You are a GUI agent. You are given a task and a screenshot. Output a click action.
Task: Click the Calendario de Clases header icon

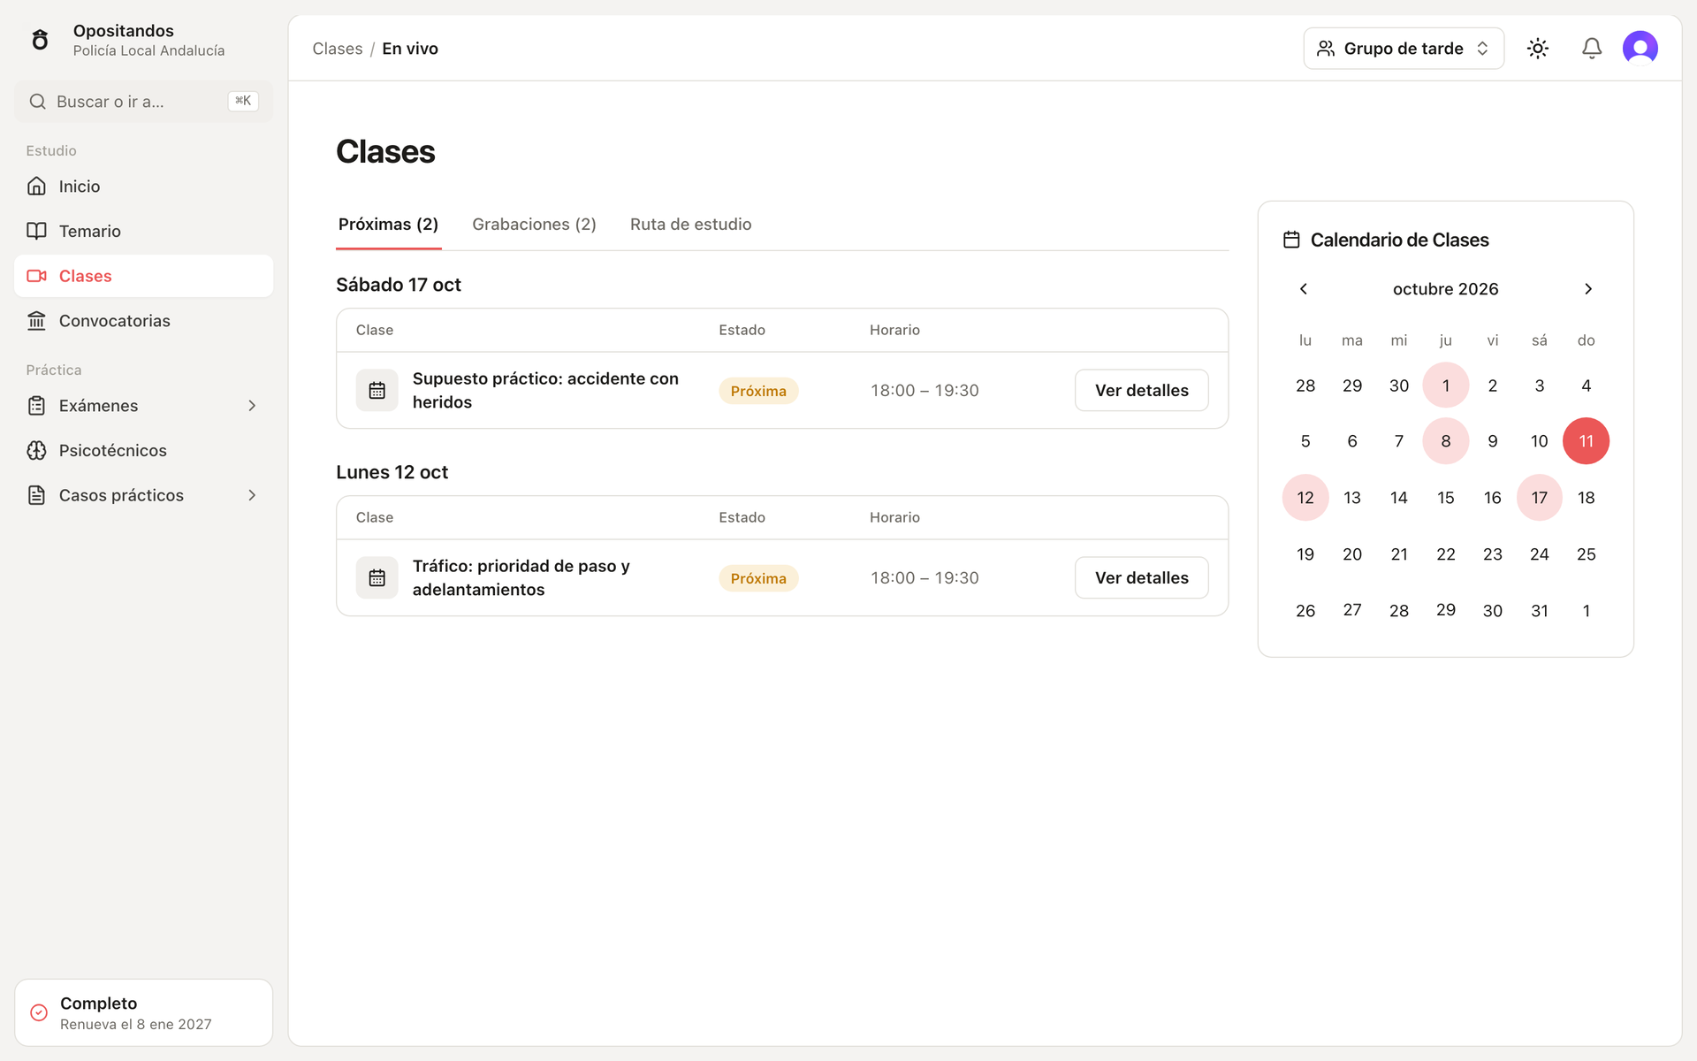pyautogui.click(x=1291, y=240)
